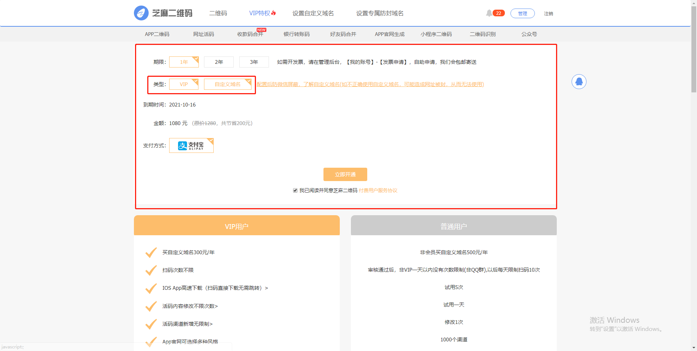This screenshot has height=351, width=697.
Task: Expand 活码渠道新增无限制 details
Action: 187,324
